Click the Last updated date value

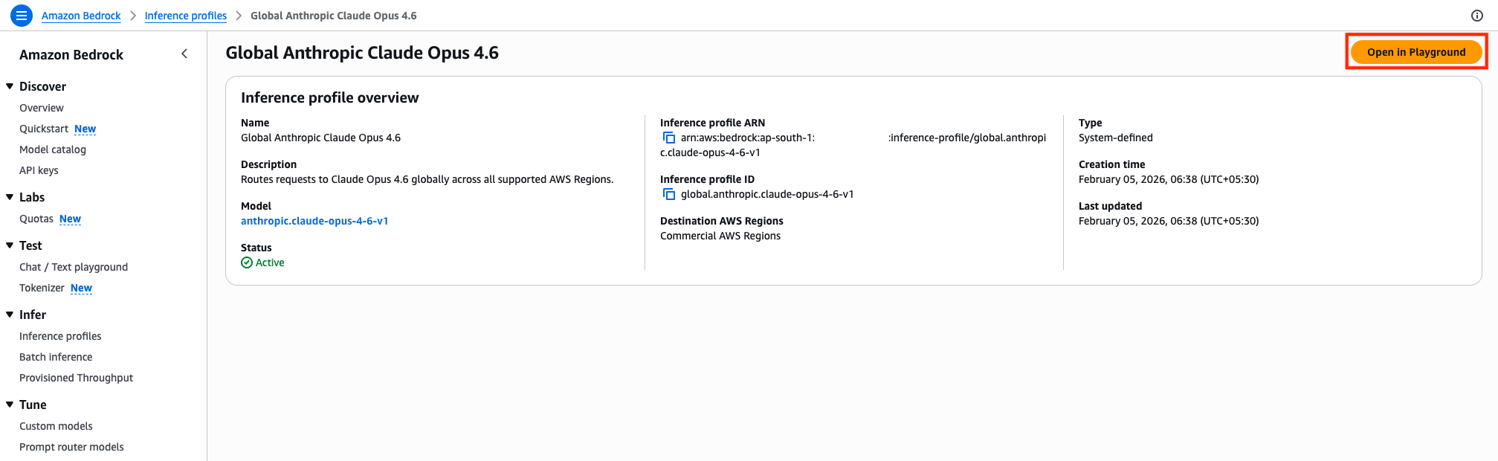pos(1169,221)
